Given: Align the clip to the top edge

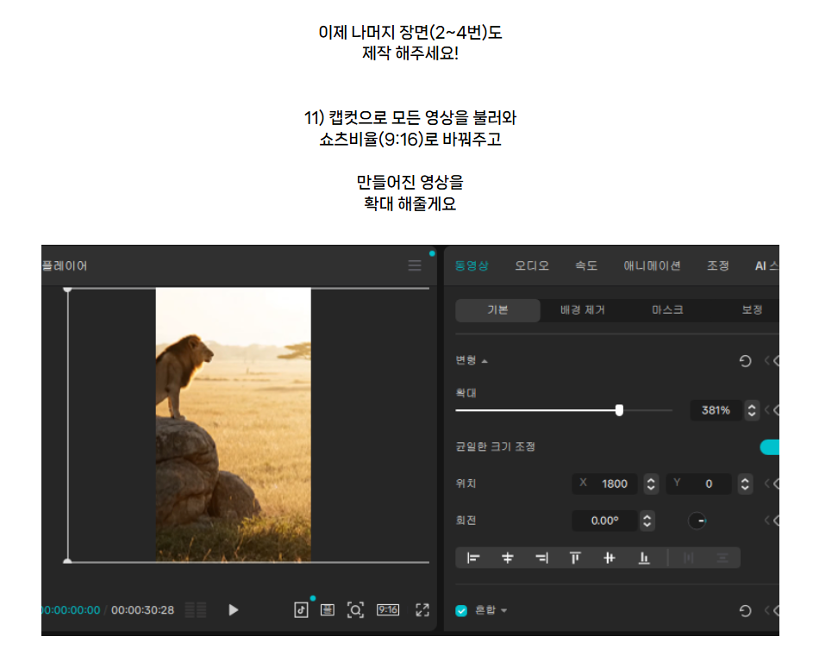Looking at the screenshot, I should pos(575,558).
